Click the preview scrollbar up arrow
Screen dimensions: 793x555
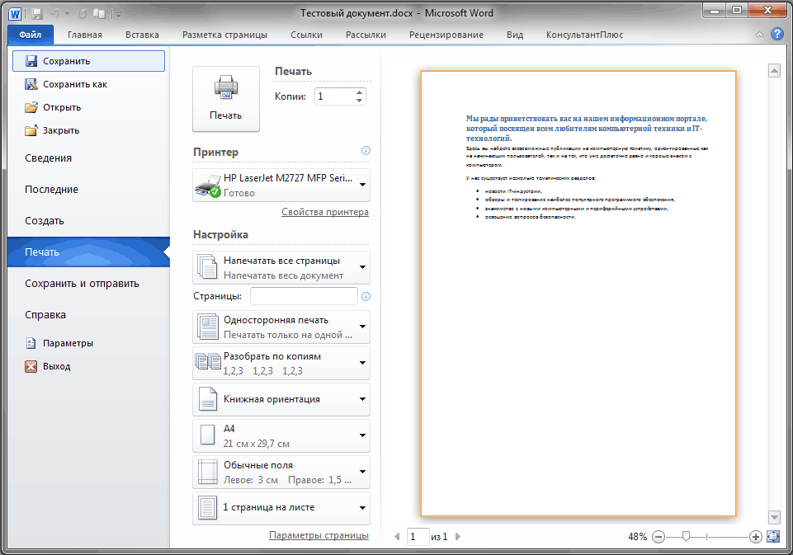[x=774, y=71]
